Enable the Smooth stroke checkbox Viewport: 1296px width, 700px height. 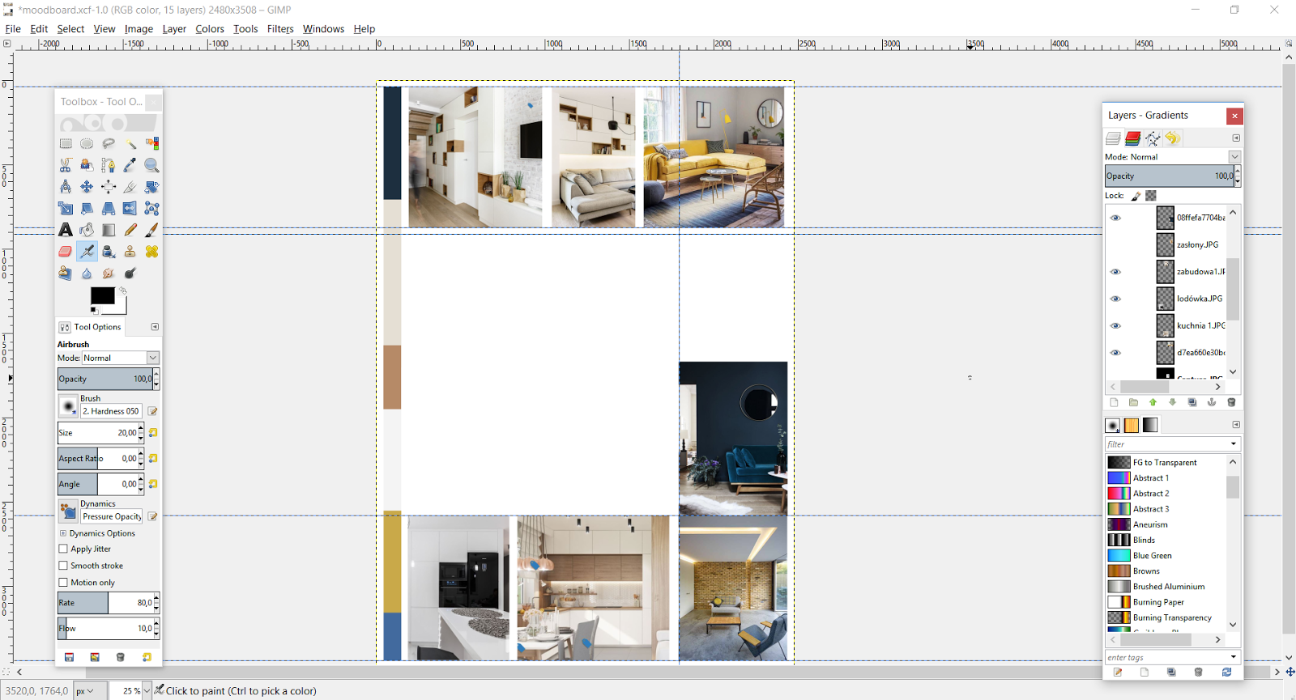pos(63,566)
